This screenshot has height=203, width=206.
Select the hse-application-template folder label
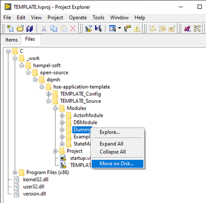[x=81, y=87]
